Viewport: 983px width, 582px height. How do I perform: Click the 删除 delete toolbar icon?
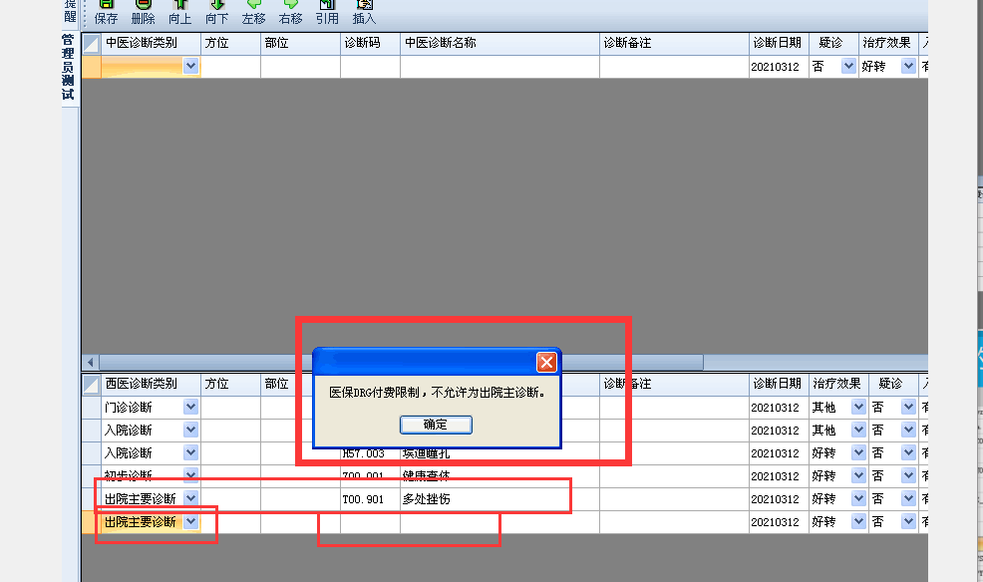click(143, 12)
